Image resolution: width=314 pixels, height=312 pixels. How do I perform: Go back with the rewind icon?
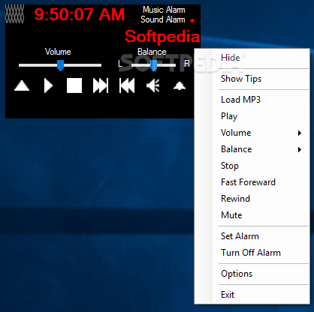point(127,85)
